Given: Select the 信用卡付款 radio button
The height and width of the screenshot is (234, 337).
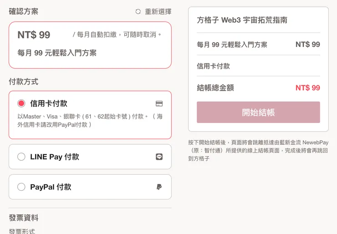Looking at the screenshot, I should (21, 103).
